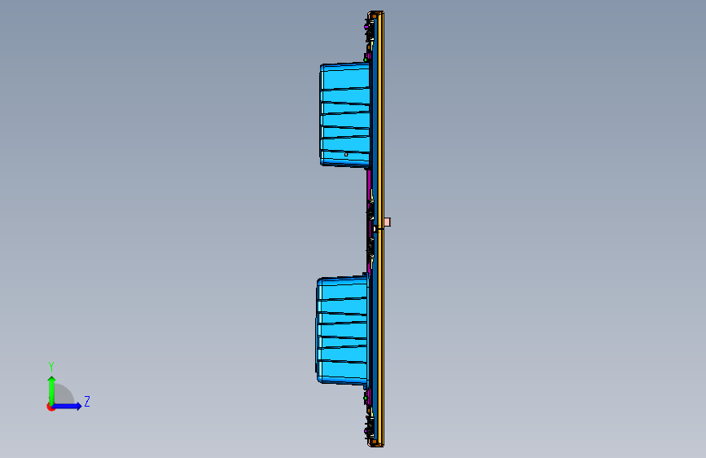
Task: Select the lower cyan basin in the model
Action: pos(342,330)
